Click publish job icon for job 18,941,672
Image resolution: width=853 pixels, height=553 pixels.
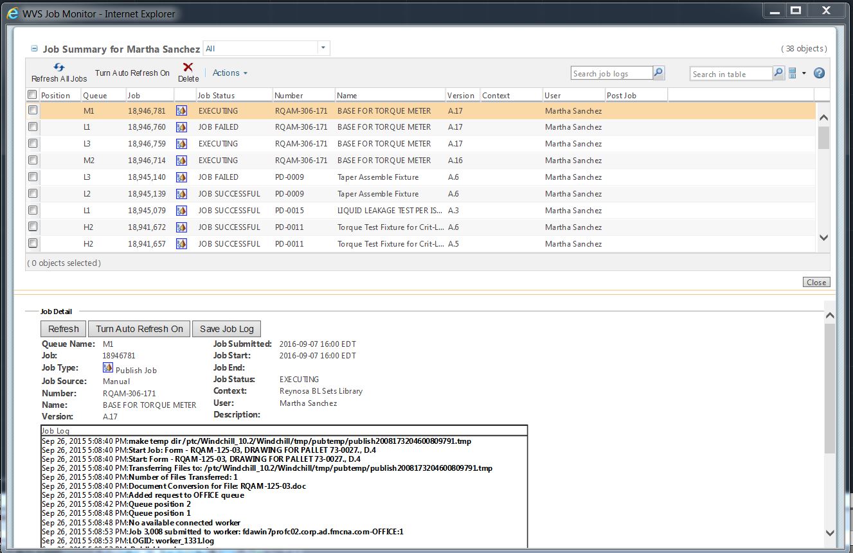181,227
